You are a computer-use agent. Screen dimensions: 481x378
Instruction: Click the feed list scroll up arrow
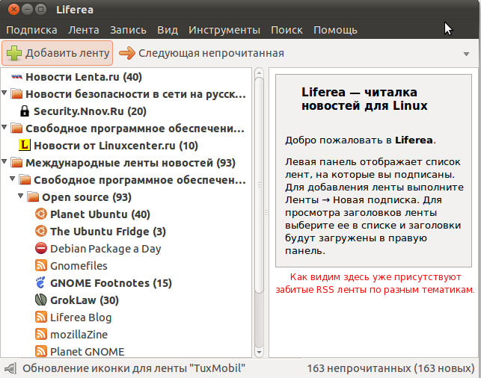260,73
